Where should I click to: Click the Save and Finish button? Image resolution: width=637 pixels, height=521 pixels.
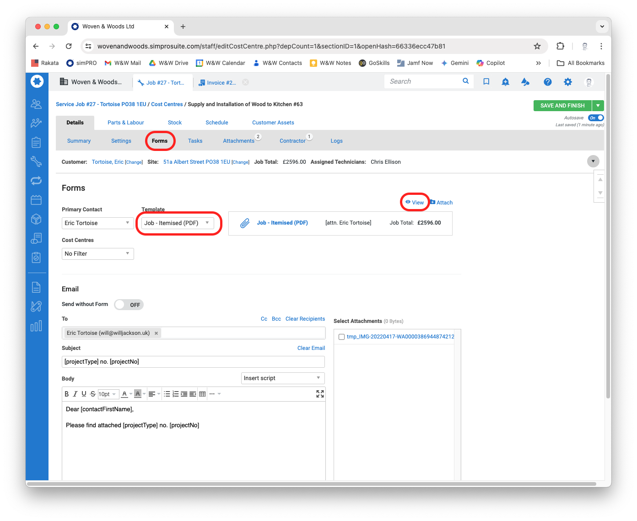coord(562,106)
